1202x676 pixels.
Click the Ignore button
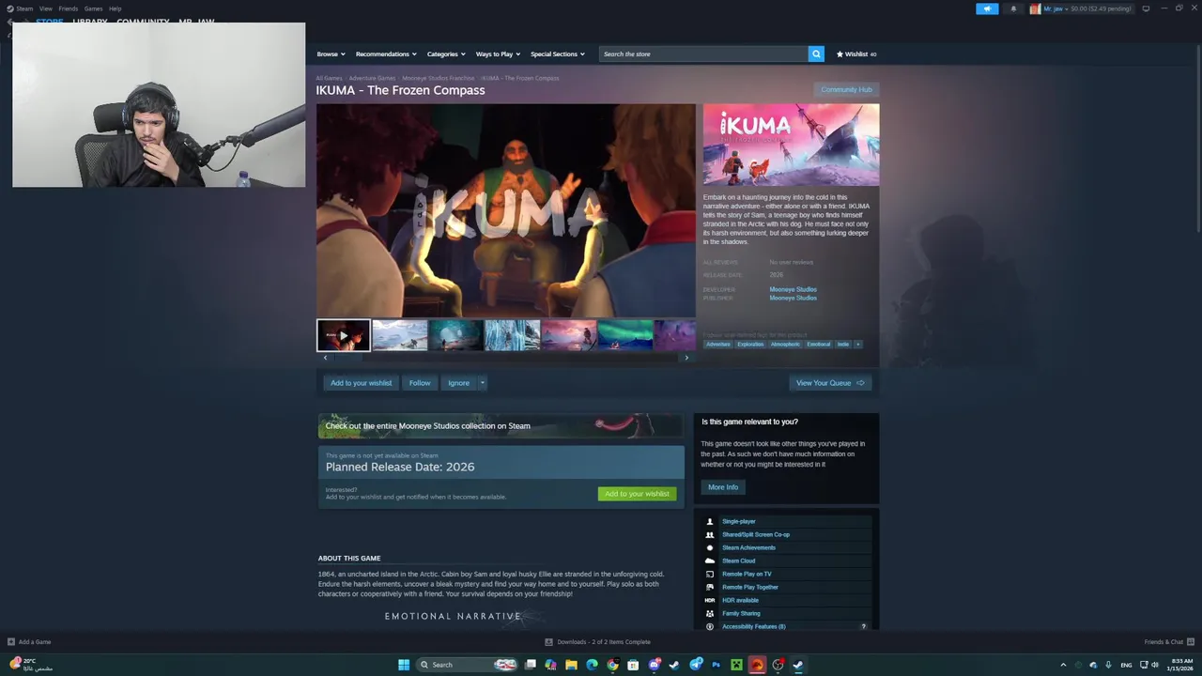pyautogui.click(x=458, y=383)
